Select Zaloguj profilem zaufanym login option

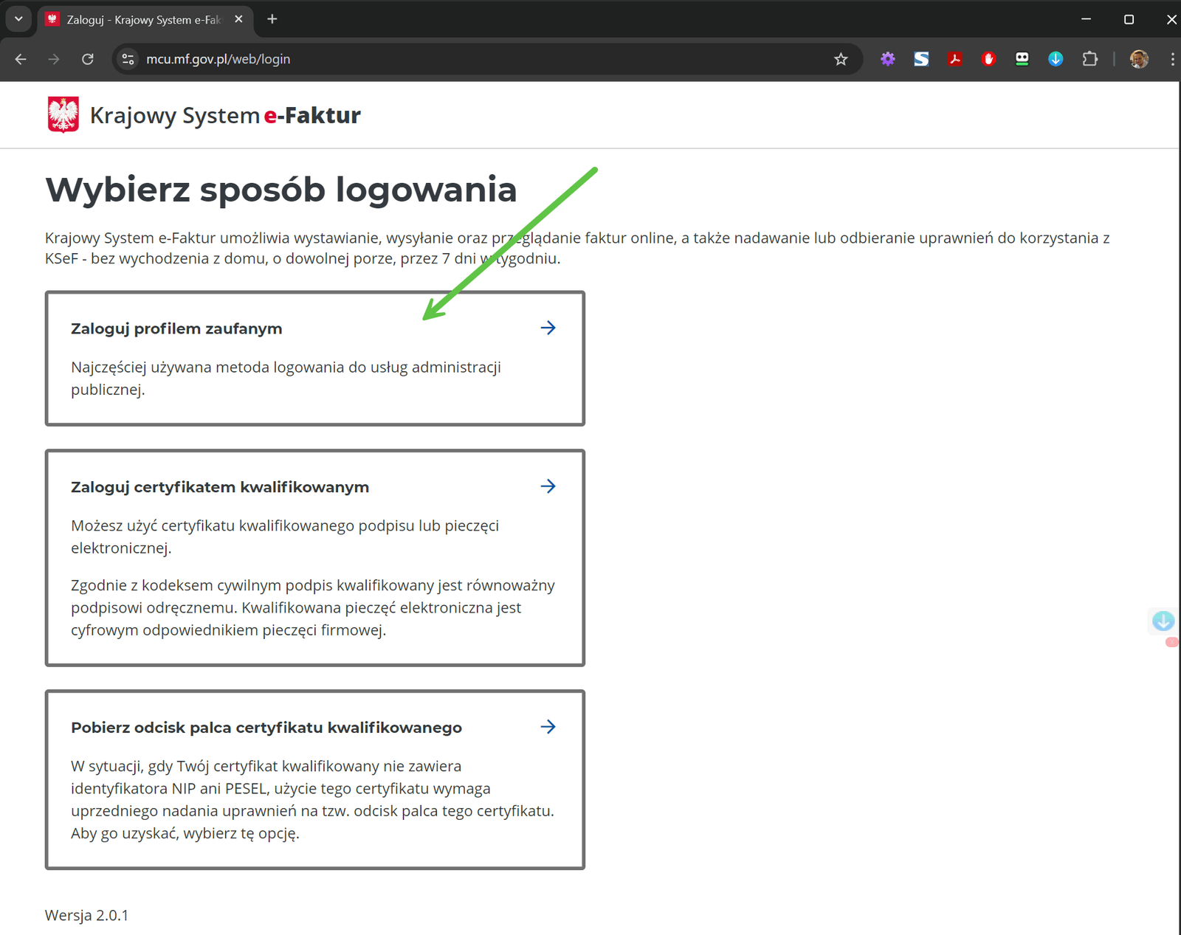[x=176, y=329]
